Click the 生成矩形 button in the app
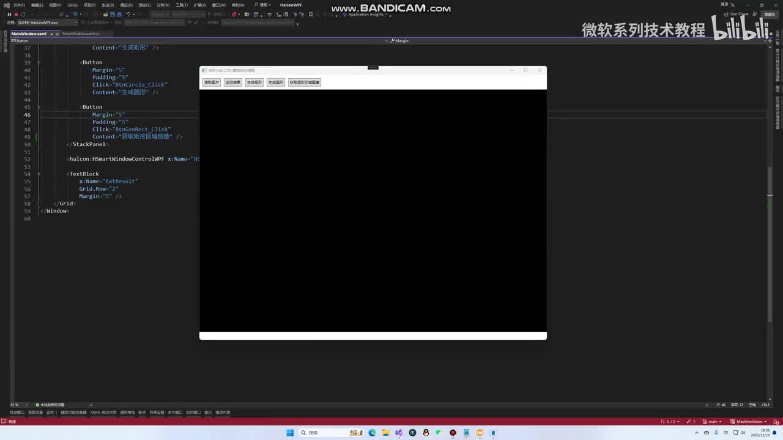The width and height of the screenshot is (783, 440). pyautogui.click(x=254, y=82)
